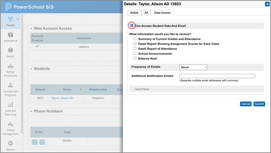Click the Neighbor relationship cell

(x=98, y=98)
